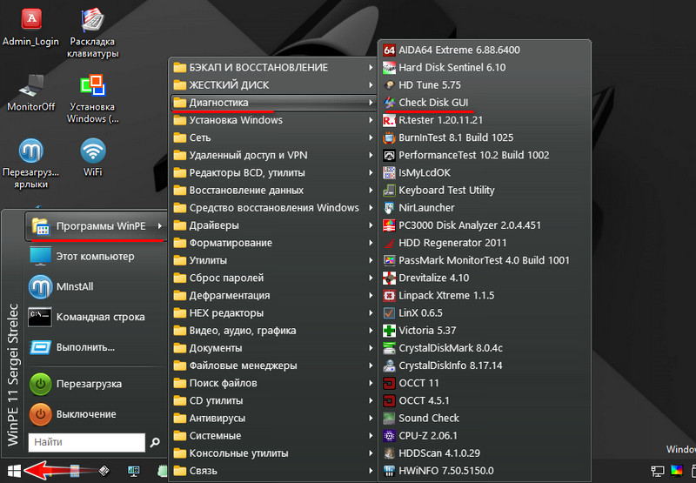
Task: Expand БЭКАП И ВОССТАНОВЛЕНИЕ folder submenu
Action: pos(273,68)
